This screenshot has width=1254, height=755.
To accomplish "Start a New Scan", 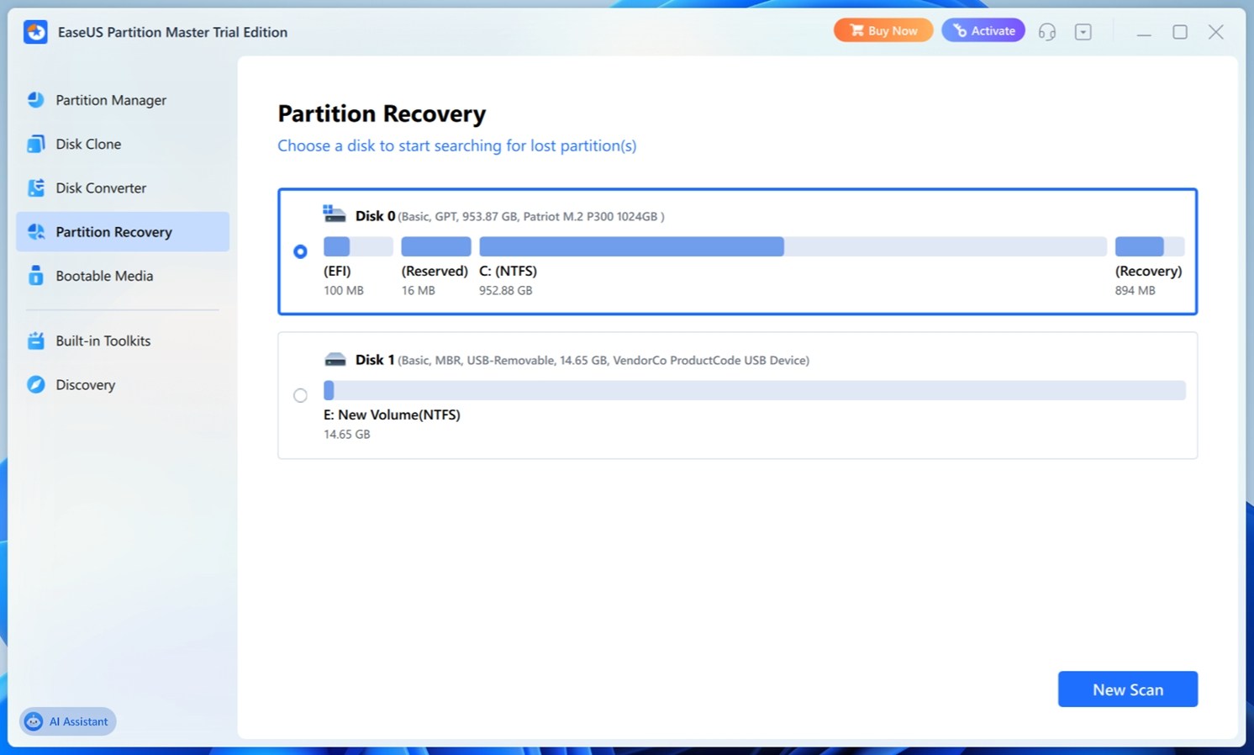I will [1128, 689].
